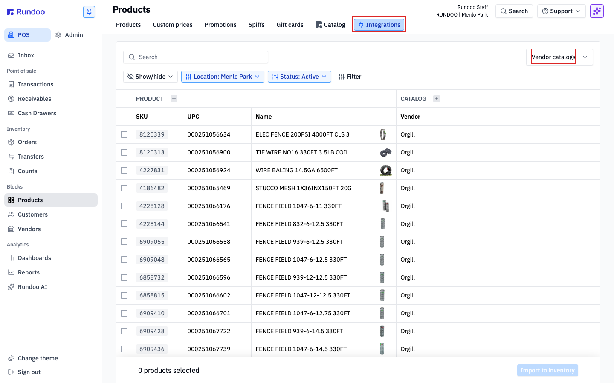Click the Filter icon button
The image size is (614, 383).
click(x=350, y=77)
